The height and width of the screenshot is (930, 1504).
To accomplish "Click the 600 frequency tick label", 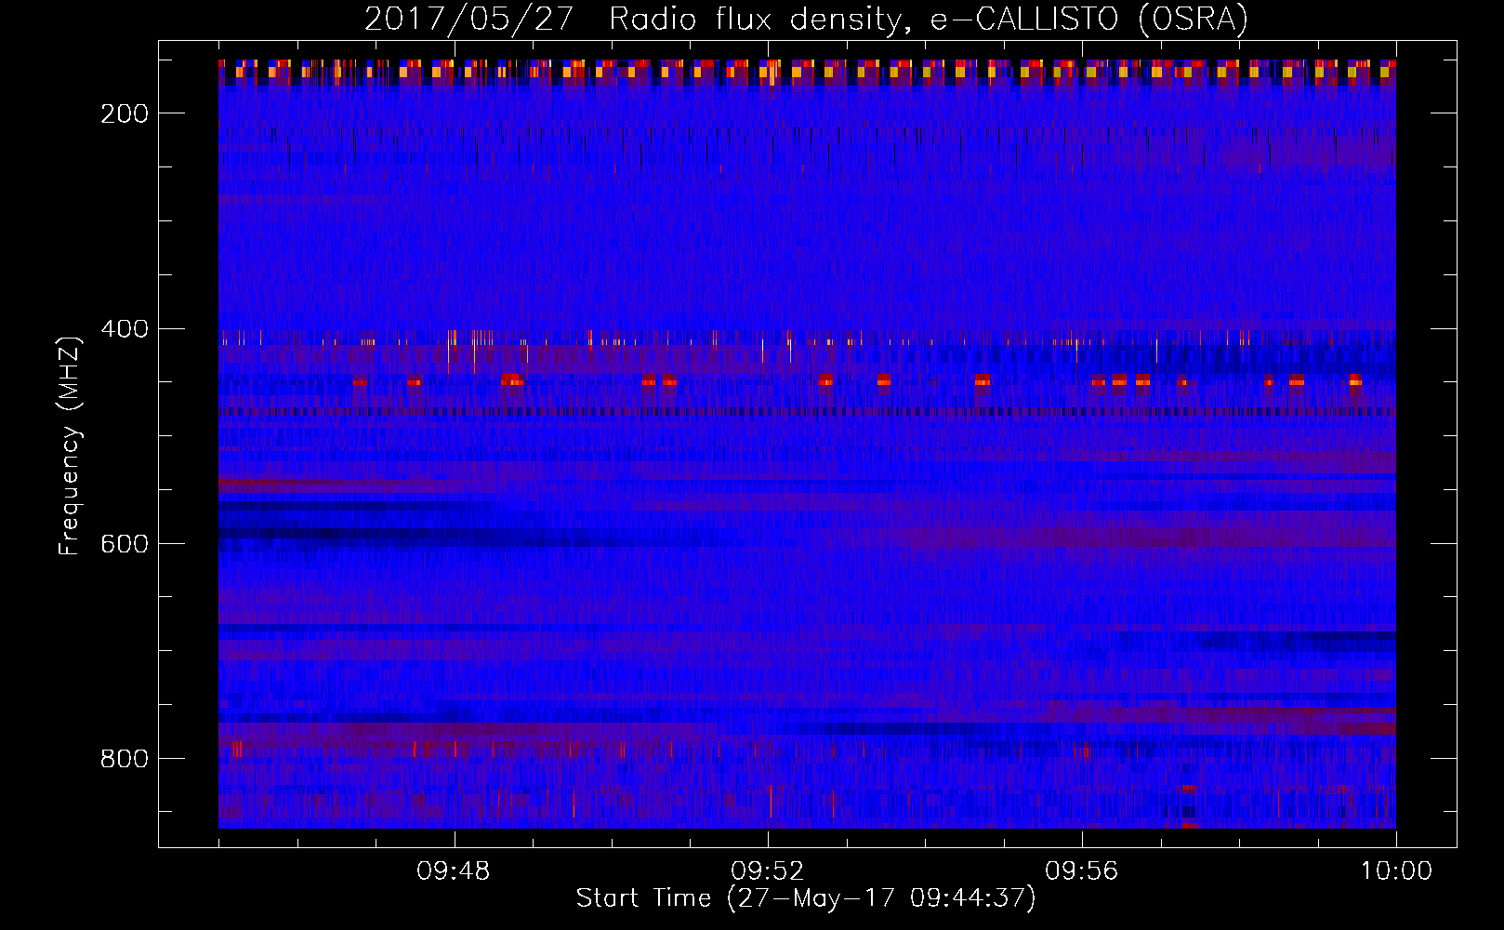I will pos(125,544).
